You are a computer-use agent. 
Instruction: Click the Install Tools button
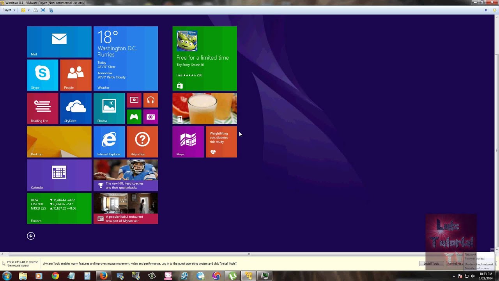click(431, 263)
